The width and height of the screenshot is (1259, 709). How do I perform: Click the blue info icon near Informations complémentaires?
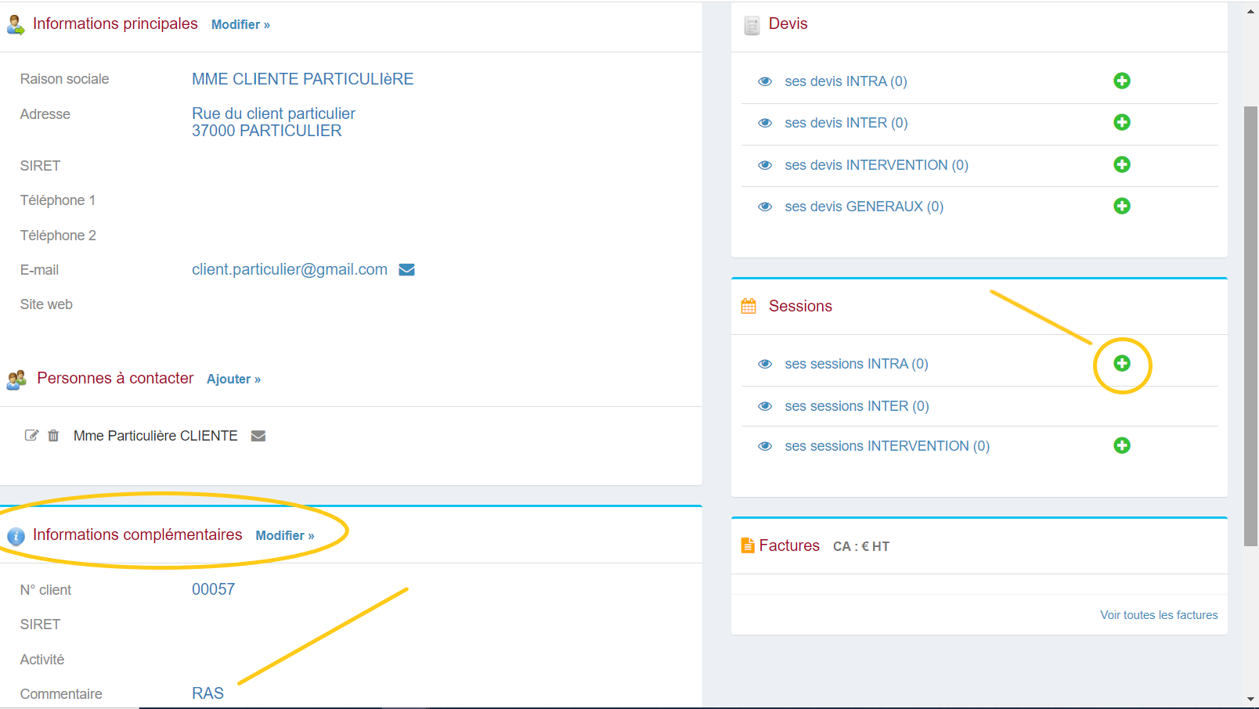pos(16,536)
